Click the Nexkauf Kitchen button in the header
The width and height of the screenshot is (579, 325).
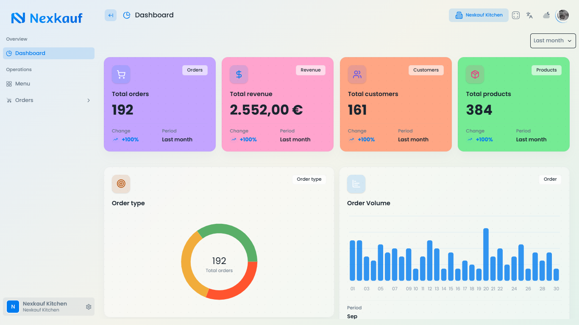point(479,15)
